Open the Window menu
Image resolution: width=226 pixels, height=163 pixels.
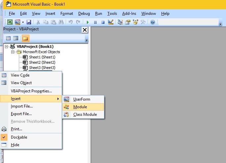(148, 14)
